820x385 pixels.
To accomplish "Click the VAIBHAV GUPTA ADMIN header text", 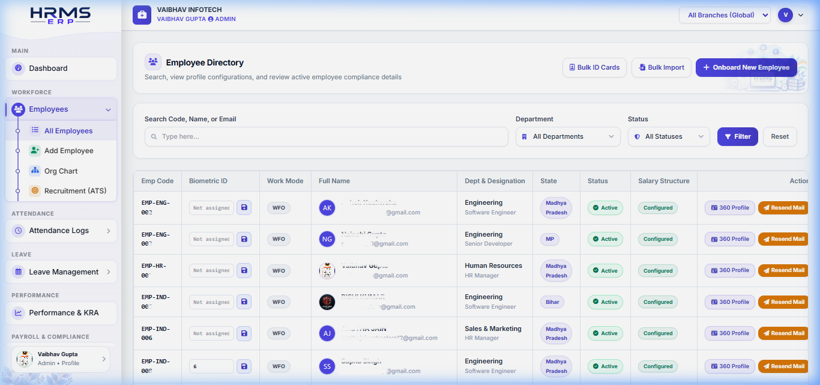I will point(196,19).
